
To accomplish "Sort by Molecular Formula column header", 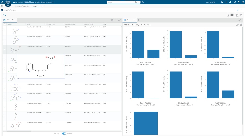I will [x=70, y=24].
